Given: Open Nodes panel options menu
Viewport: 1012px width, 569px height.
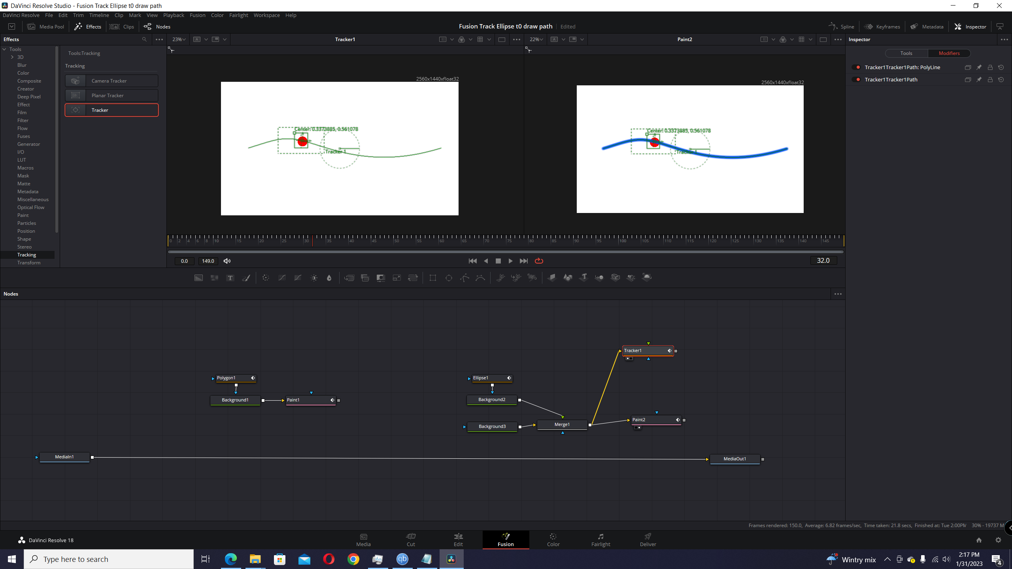Looking at the screenshot, I should (838, 294).
